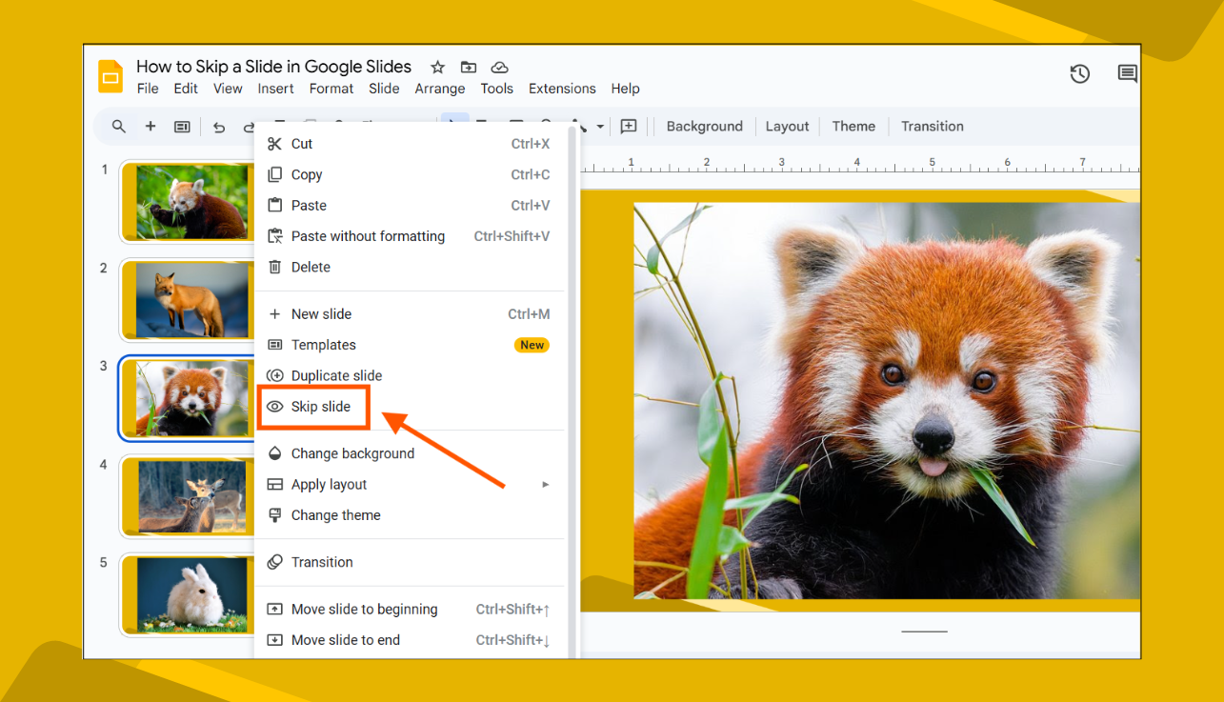The image size is (1224, 702).
Task: Open version history with the clock icon
Action: click(x=1079, y=73)
